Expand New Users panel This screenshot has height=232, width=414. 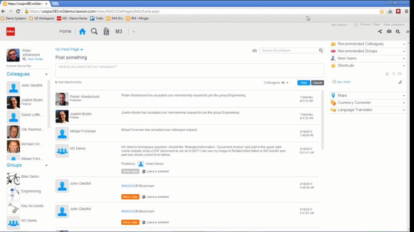point(368,59)
